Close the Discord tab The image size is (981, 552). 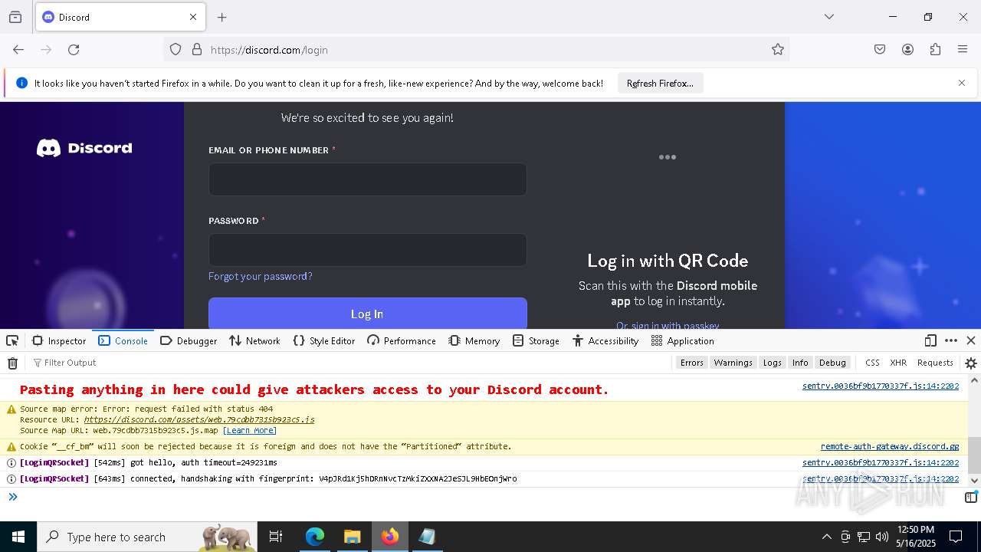[x=193, y=17]
